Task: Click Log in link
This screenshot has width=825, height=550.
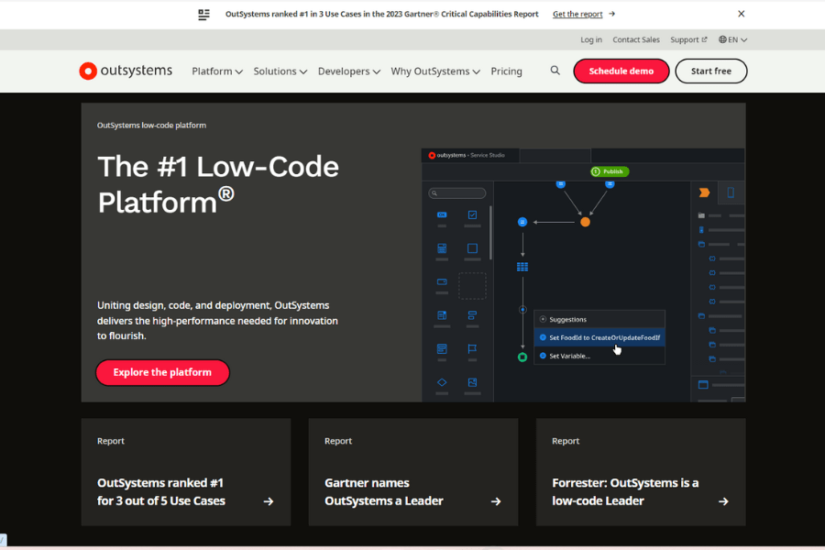Action: pyautogui.click(x=591, y=39)
